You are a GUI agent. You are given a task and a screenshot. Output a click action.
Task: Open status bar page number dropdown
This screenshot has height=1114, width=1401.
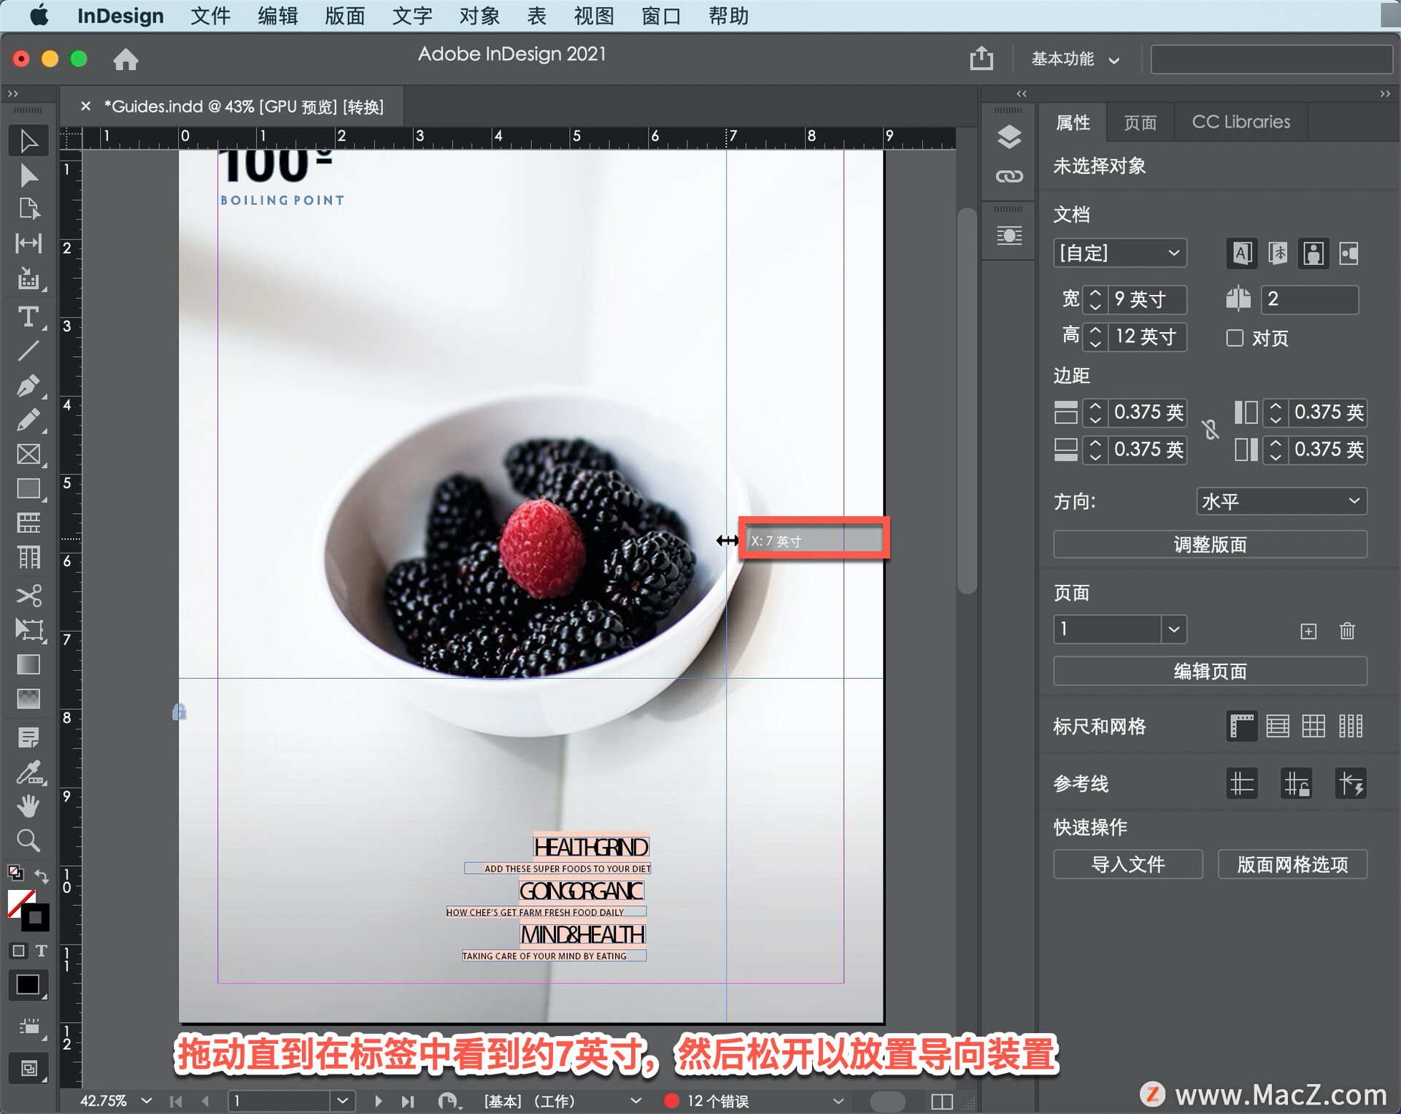pos(343,1101)
